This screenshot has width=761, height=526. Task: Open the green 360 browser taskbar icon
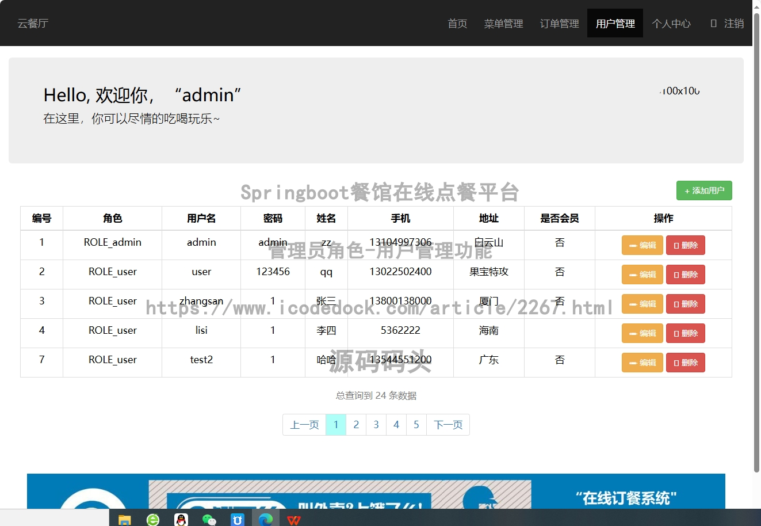coord(153,520)
